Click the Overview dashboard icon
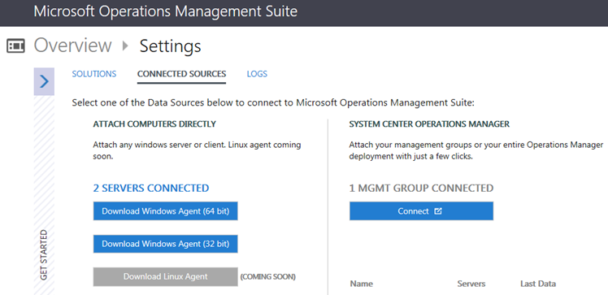This screenshot has height=295, width=608. point(16,46)
